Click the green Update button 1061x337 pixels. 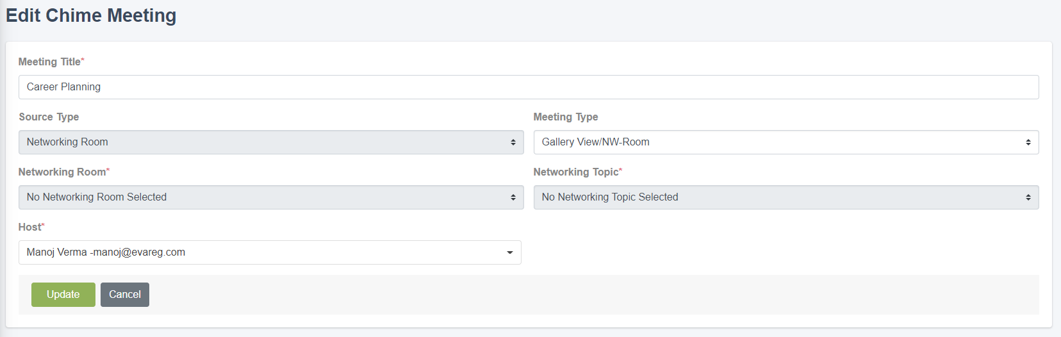point(63,295)
